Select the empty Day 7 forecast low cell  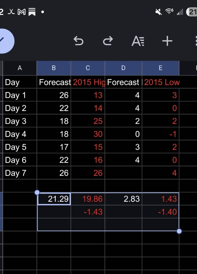[123, 173]
